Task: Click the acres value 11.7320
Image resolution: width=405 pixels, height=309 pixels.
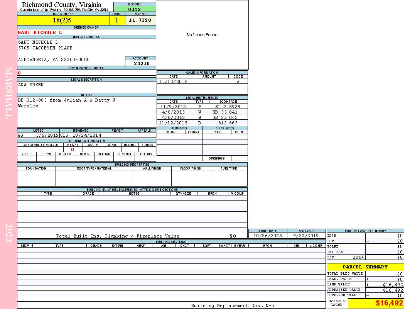Action: coord(140,20)
